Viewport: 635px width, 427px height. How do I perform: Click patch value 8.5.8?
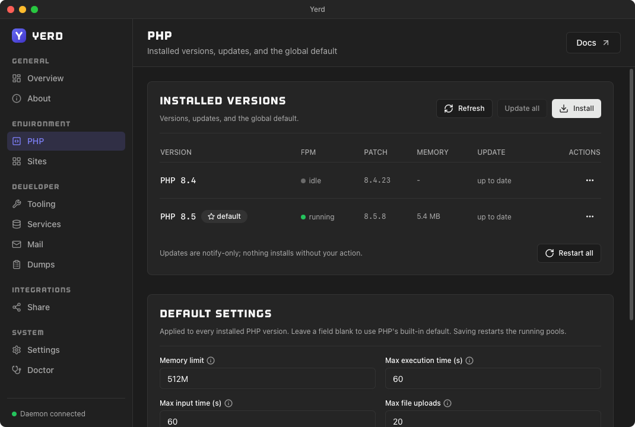[374, 216]
